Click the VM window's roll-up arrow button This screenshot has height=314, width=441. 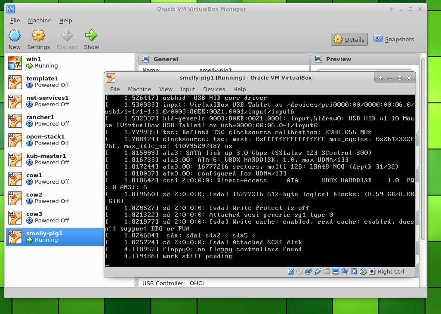pos(380,78)
